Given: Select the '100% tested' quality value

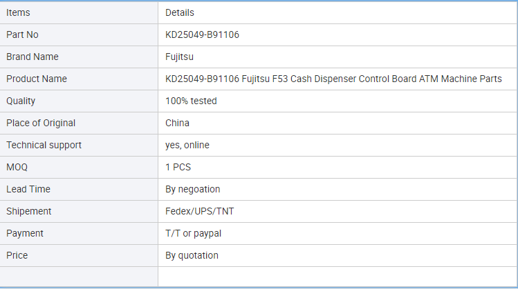Looking at the screenshot, I should click(191, 101).
